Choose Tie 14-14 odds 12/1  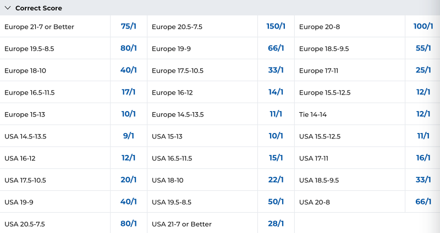pyautogui.click(x=422, y=114)
